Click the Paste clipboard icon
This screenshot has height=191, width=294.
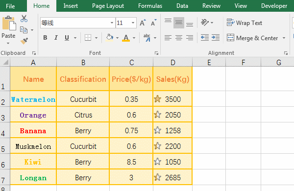point(9,23)
